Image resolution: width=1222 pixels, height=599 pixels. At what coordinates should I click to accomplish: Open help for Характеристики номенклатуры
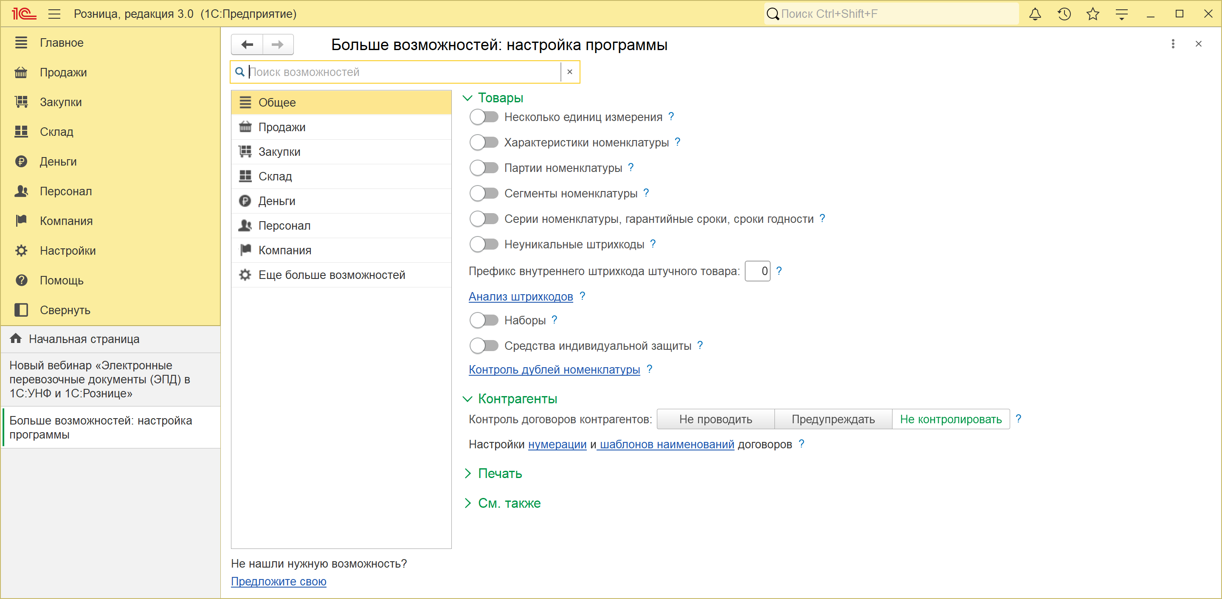(677, 142)
